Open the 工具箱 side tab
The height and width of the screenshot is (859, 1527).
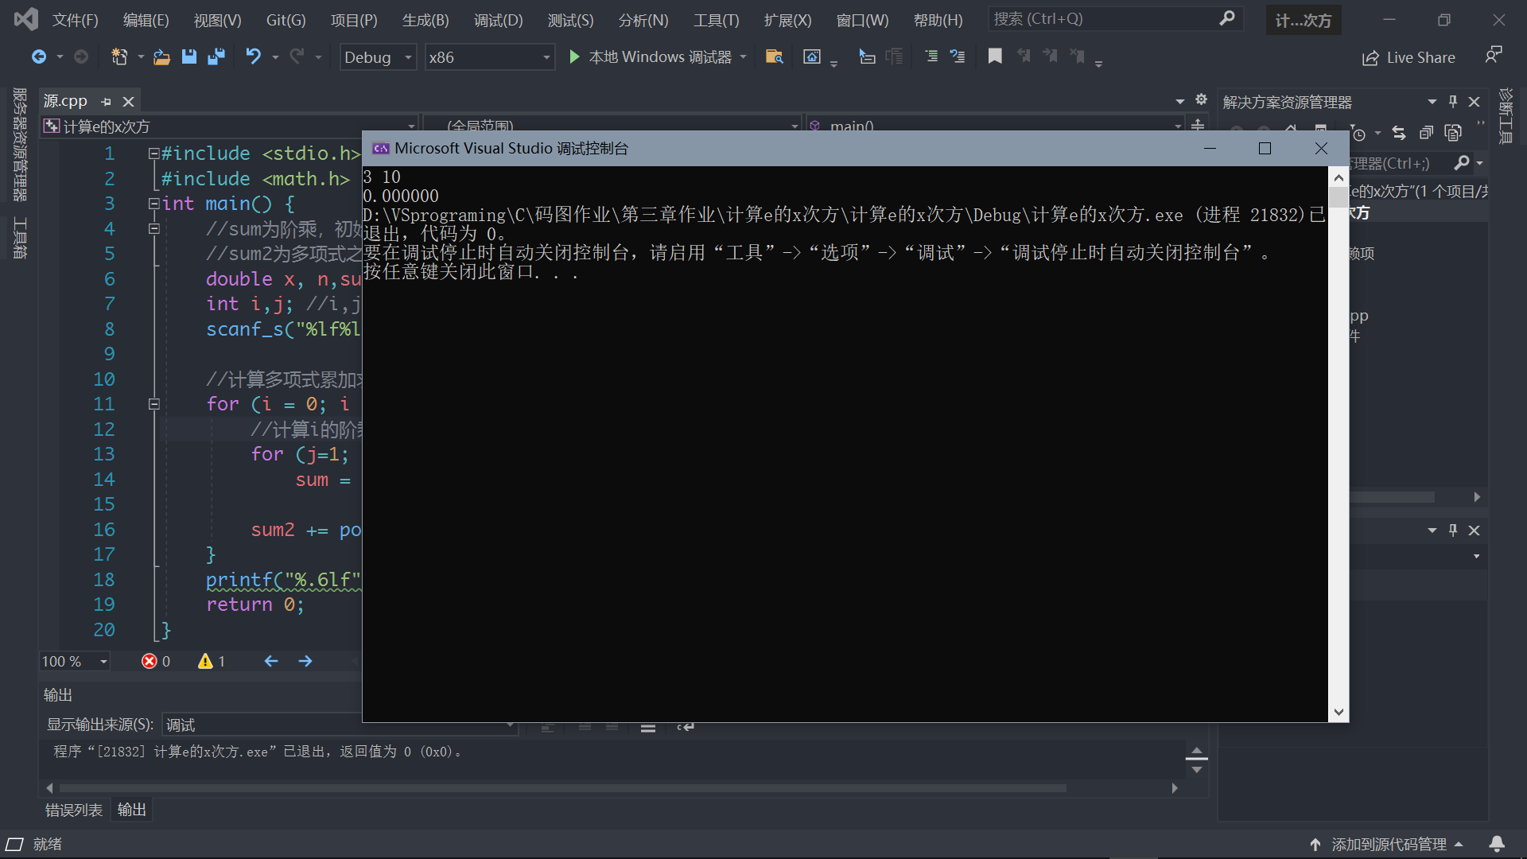coord(20,239)
